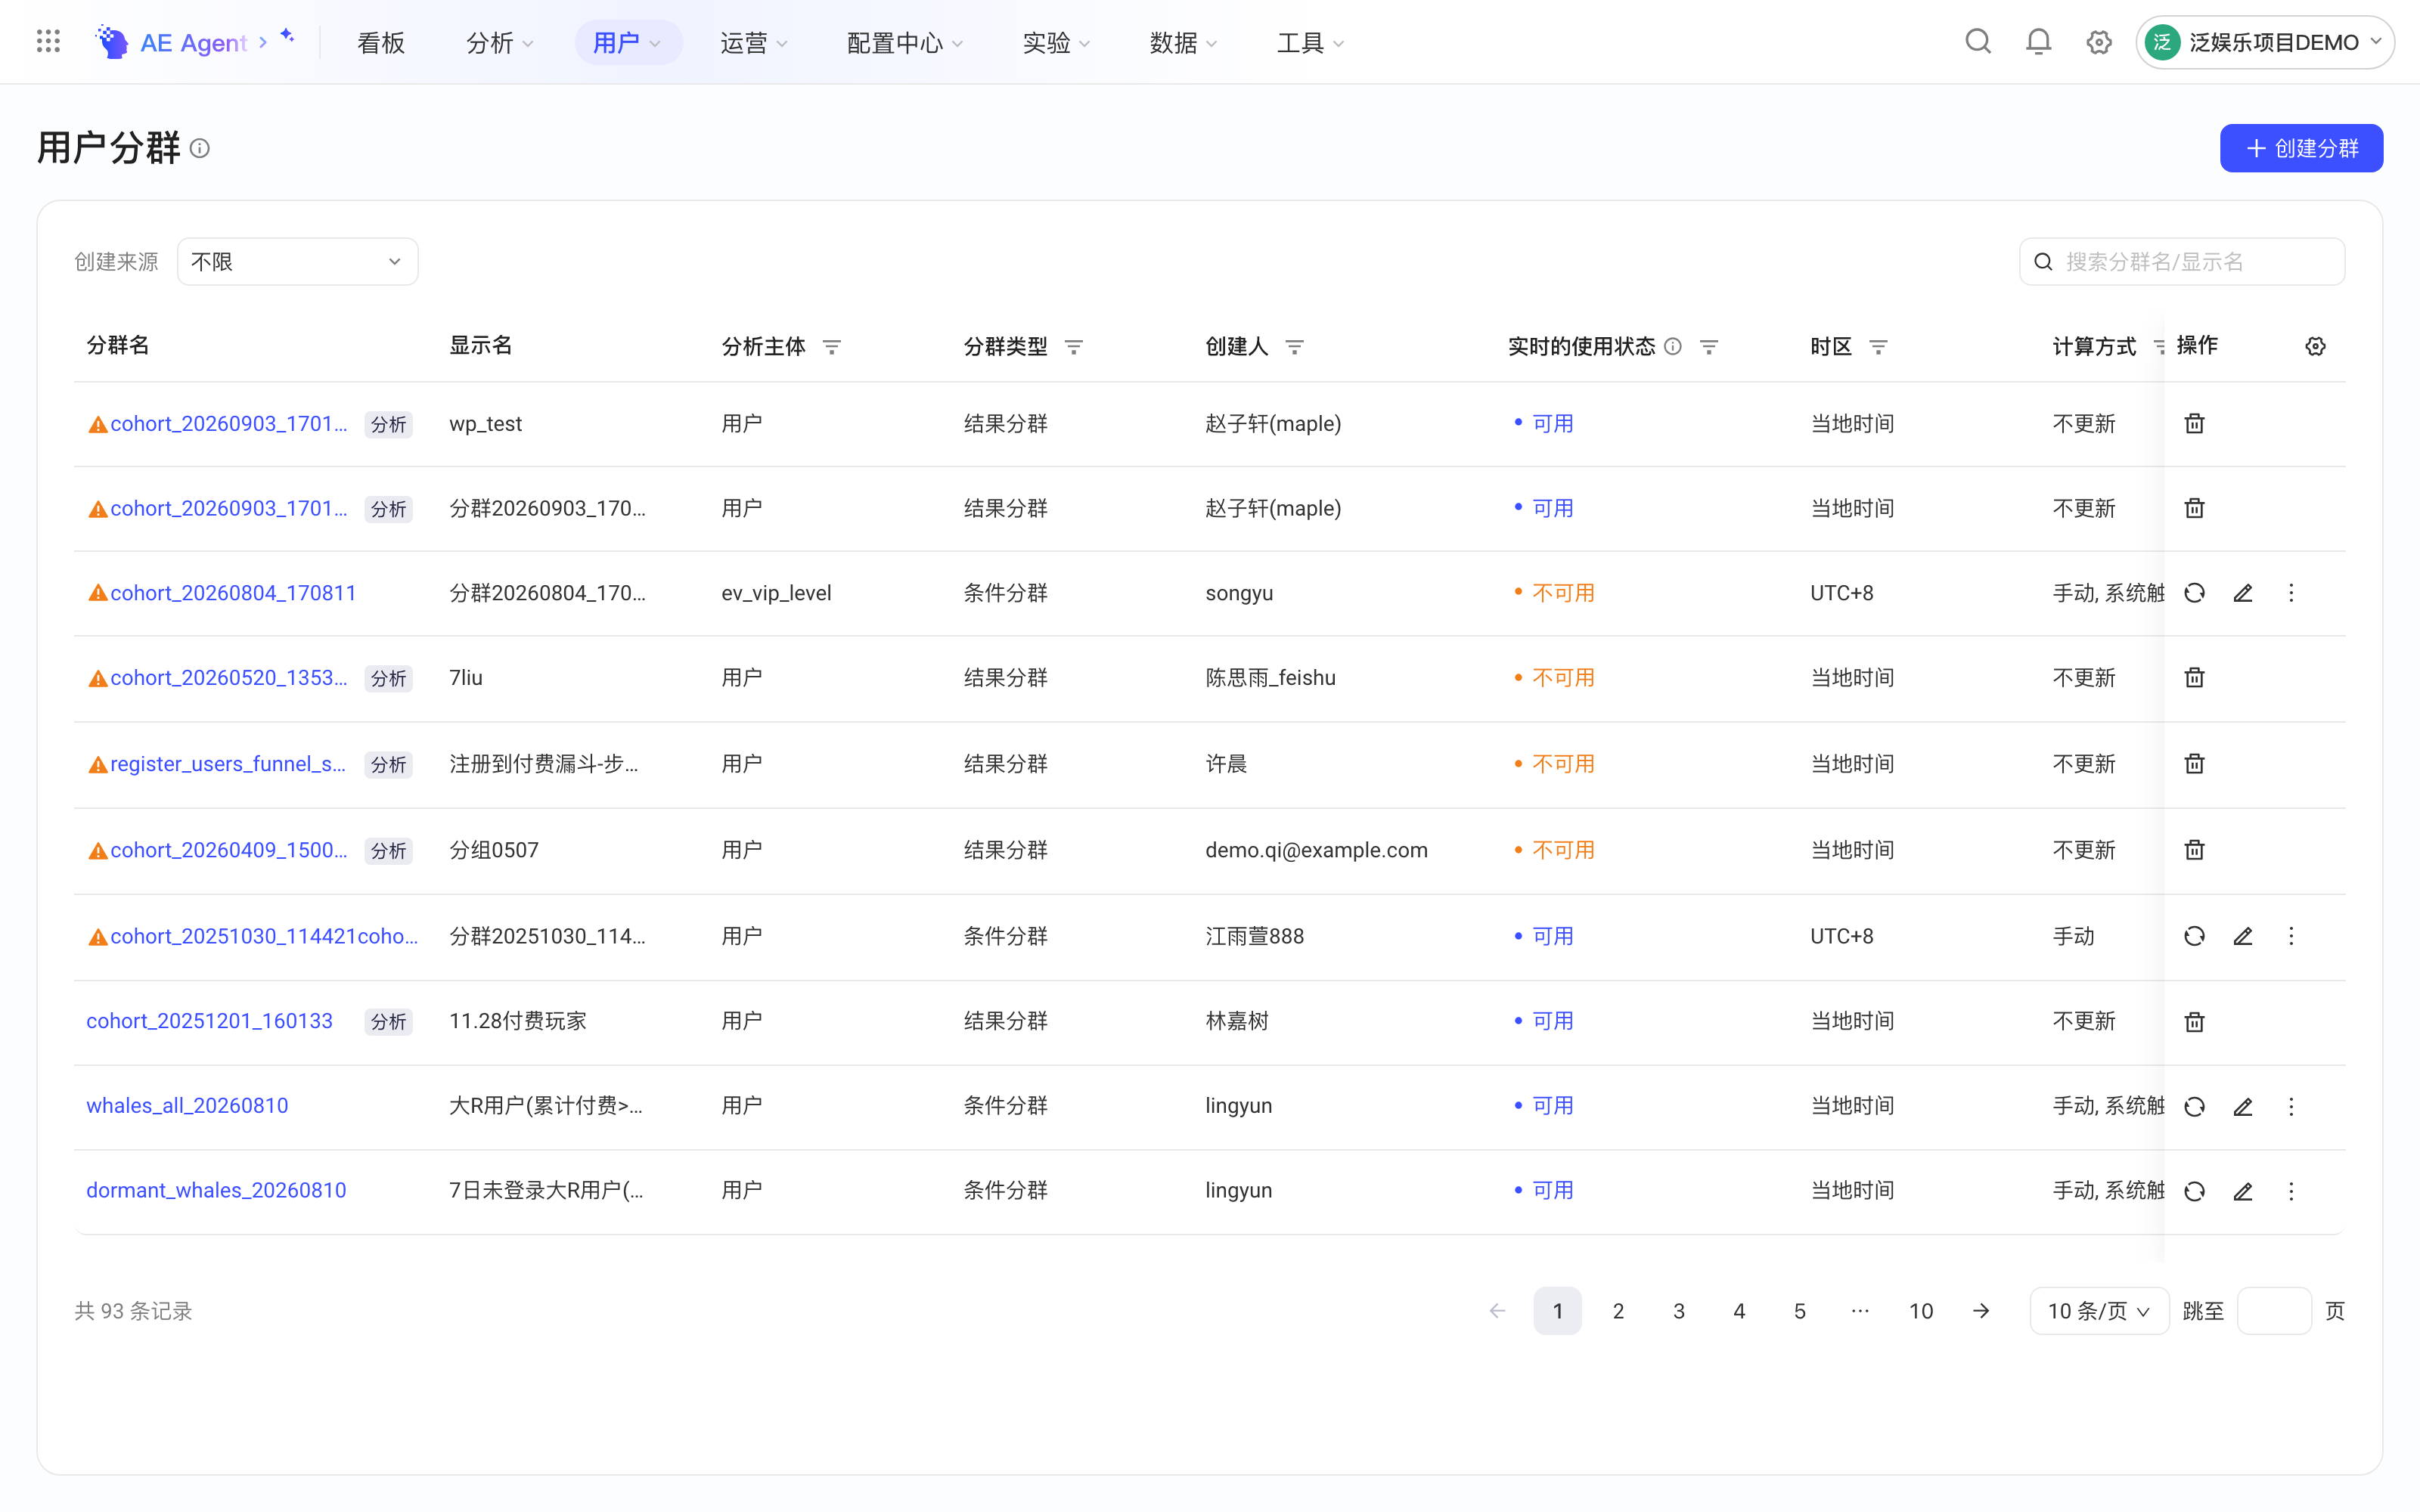Open the app grid launcher icon
This screenshot has width=2420, height=1512.
tap(48, 42)
